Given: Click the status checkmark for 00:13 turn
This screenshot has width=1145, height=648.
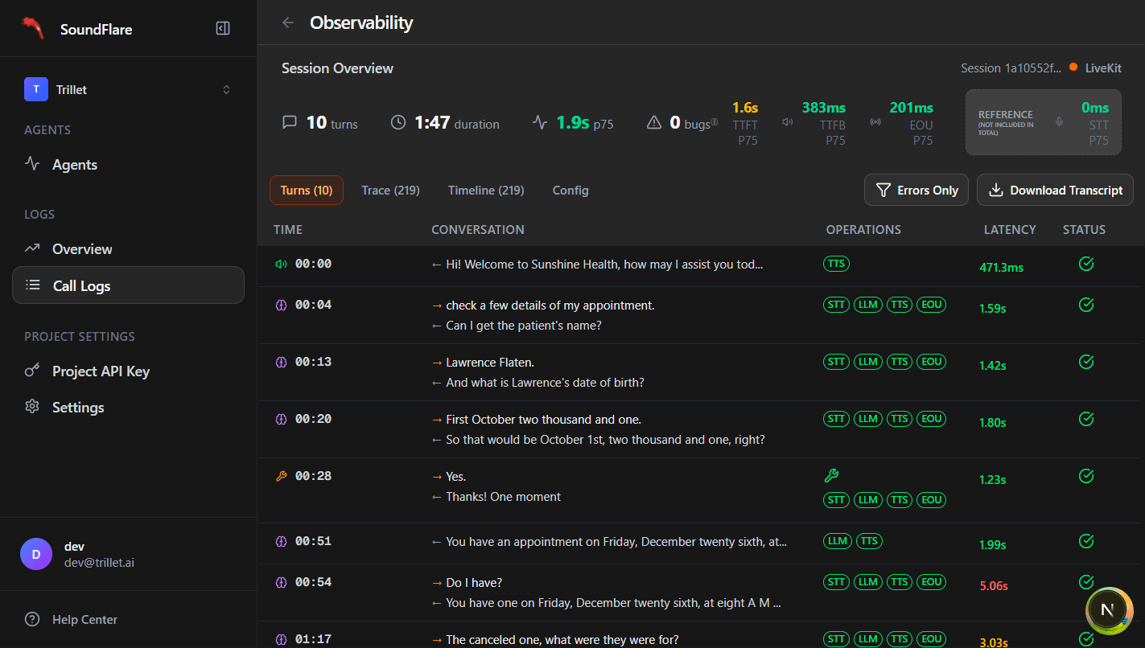Looking at the screenshot, I should coord(1086,362).
